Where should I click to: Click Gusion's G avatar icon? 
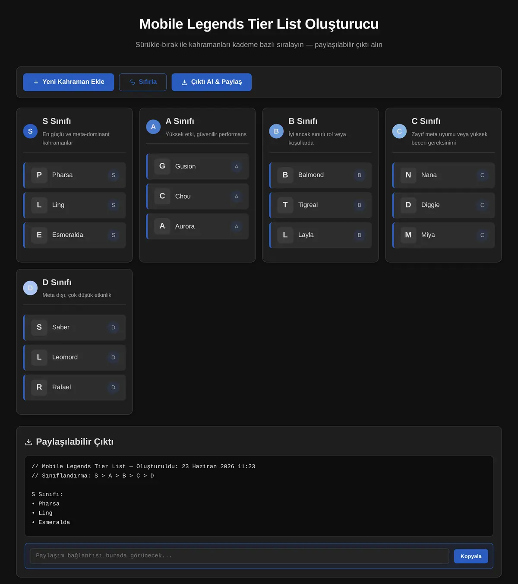click(162, 166)
